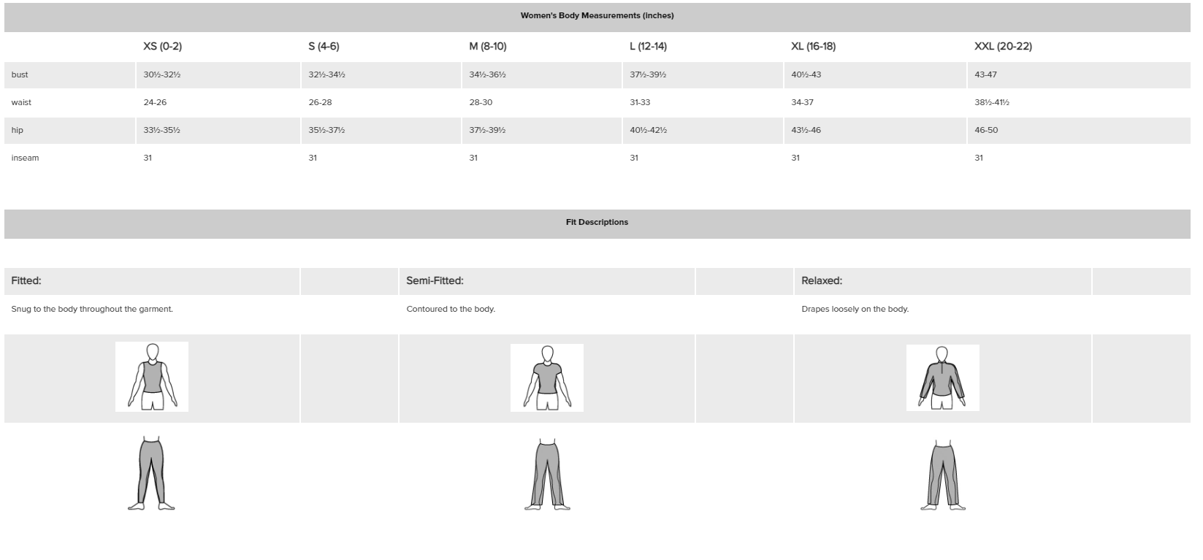Select bust value 32½-34½
Viewport: 1203px width, 560px height.
[x=326, y=74]
